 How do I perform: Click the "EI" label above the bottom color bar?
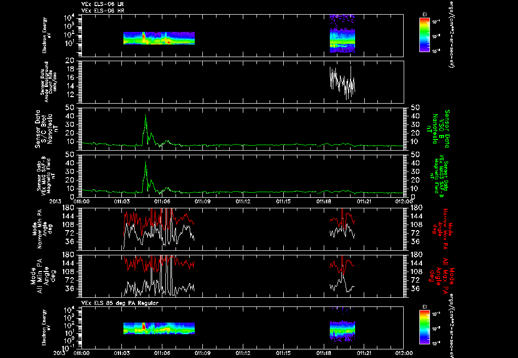pyautogui.click(x=424, y=307)
